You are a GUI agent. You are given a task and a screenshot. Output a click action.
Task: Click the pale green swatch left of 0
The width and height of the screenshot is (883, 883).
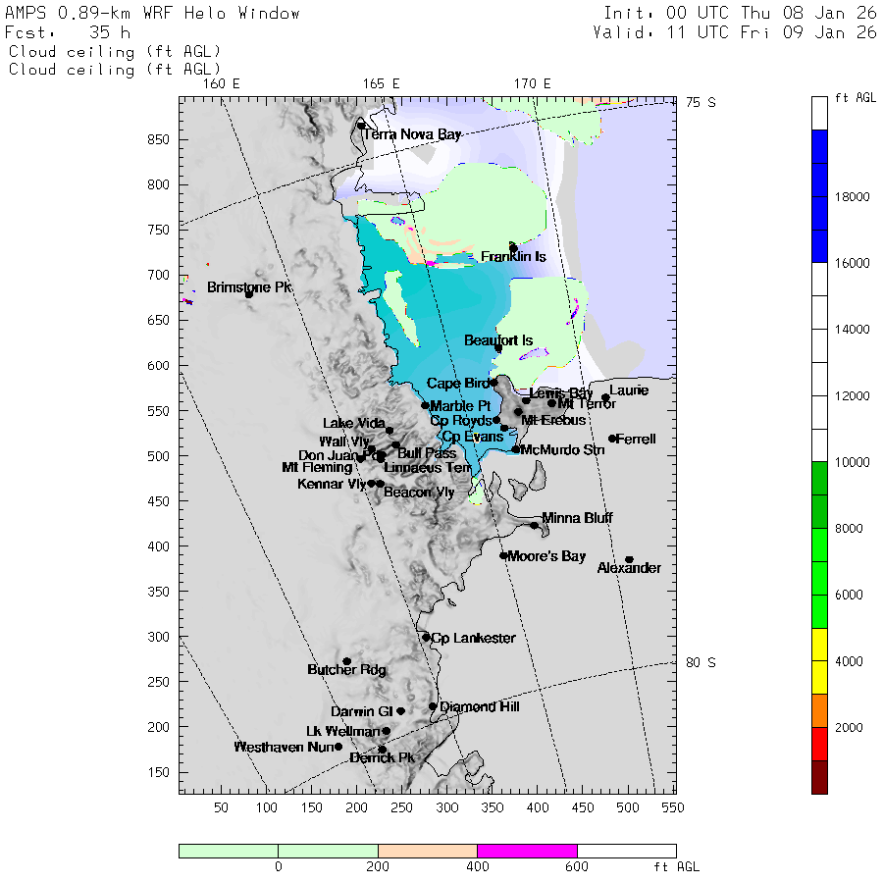229,851
